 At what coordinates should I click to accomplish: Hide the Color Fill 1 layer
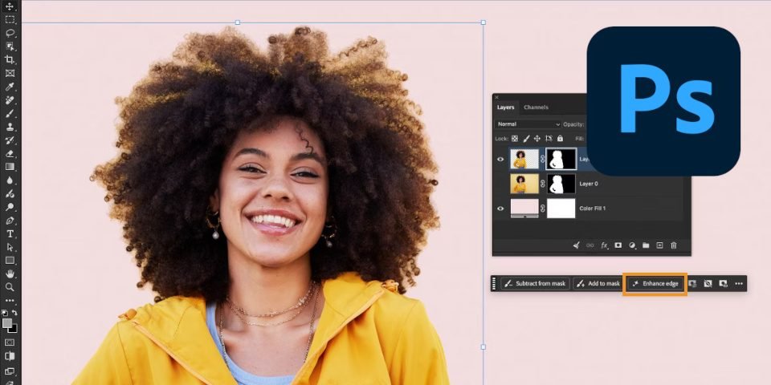[500, 209]
